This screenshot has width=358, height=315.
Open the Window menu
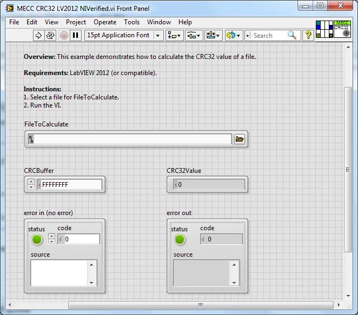point(159,22)
